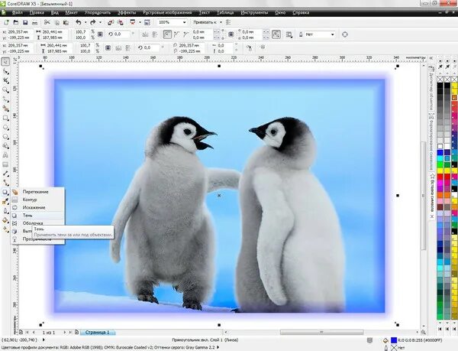458x351 pixels.
Task: Open the Инструменты menu
Action: 254,12
